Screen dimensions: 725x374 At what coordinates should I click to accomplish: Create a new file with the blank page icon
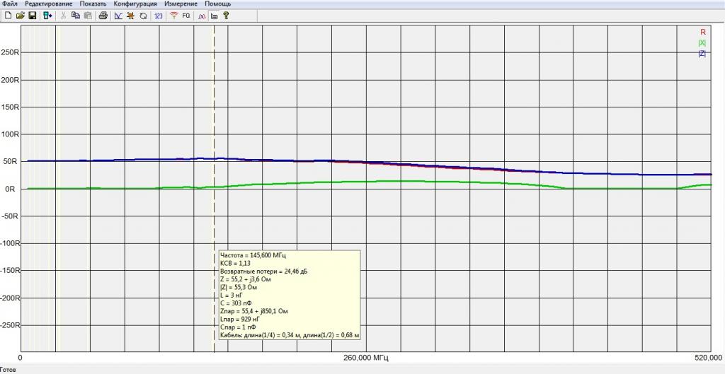coord(8,16)
